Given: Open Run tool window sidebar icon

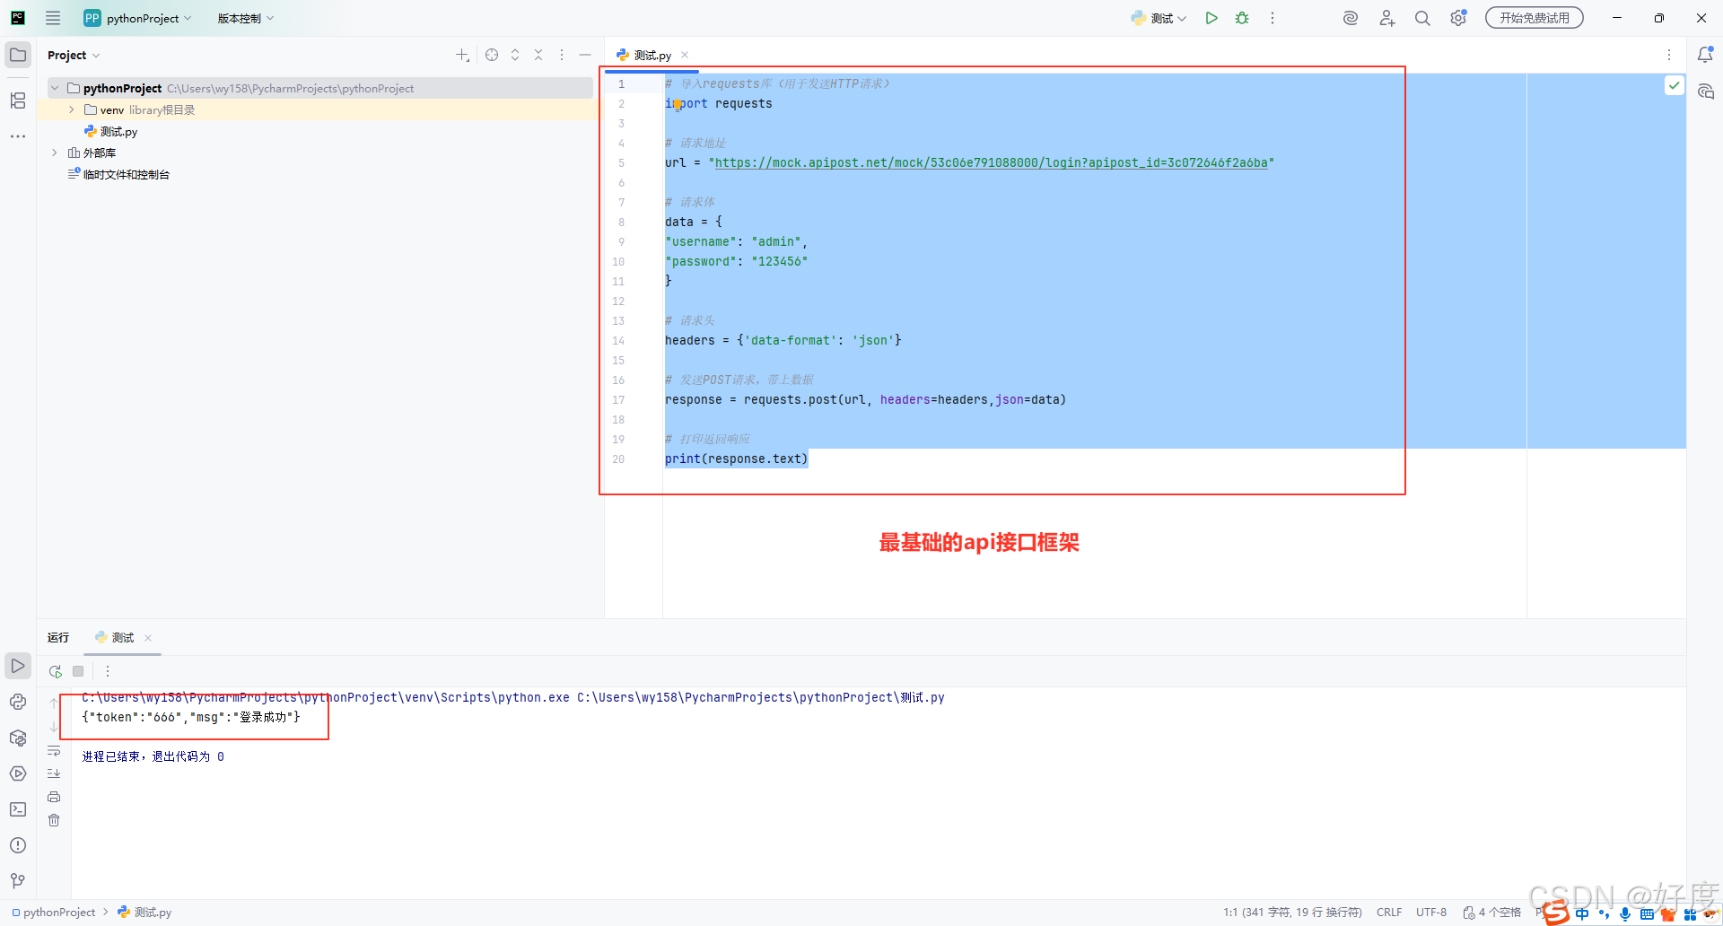Looking at the screenshot, I should tap(18, 666).
